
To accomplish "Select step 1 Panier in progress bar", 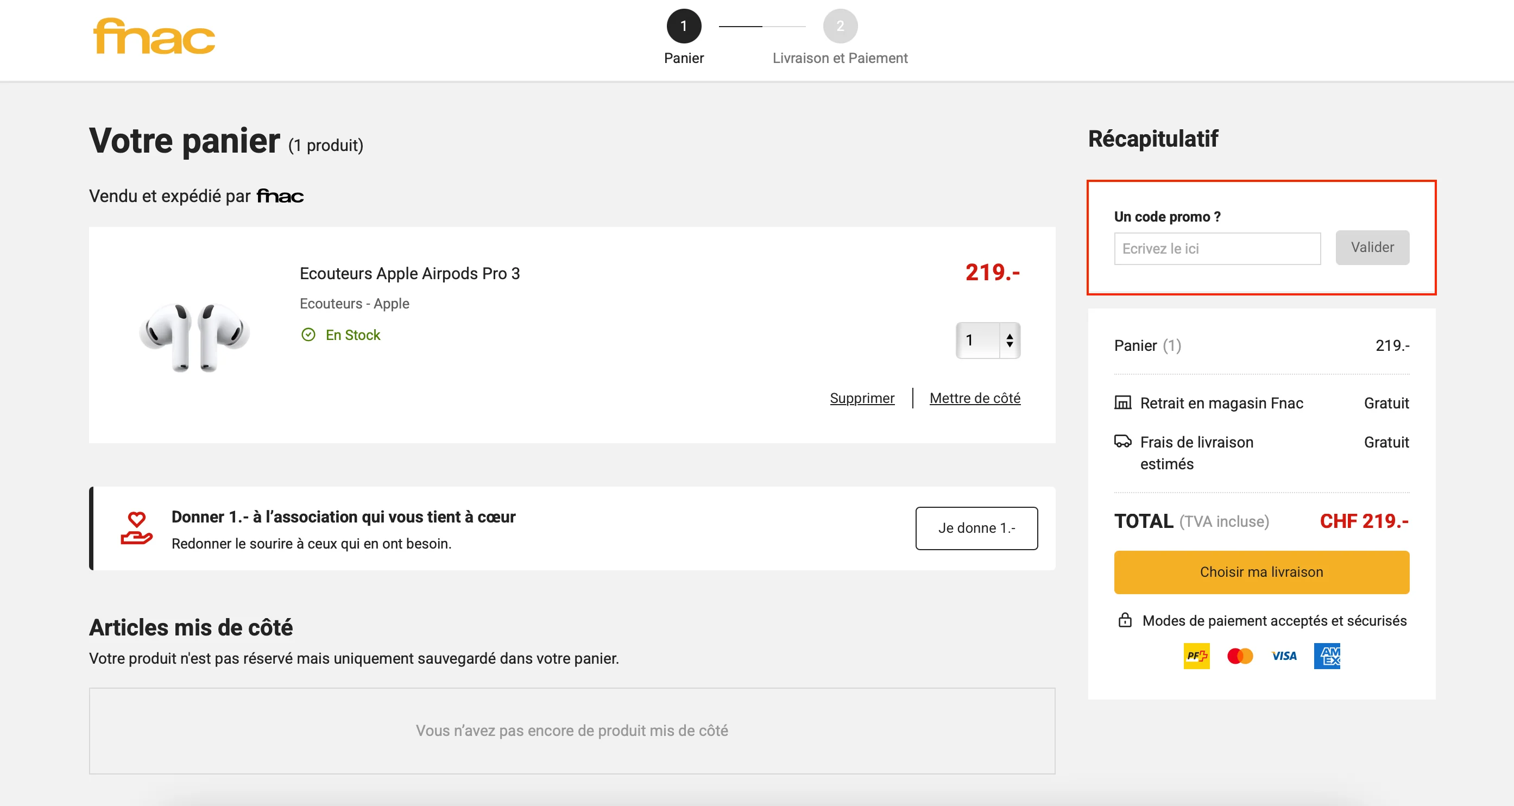I will pos(683,26).
